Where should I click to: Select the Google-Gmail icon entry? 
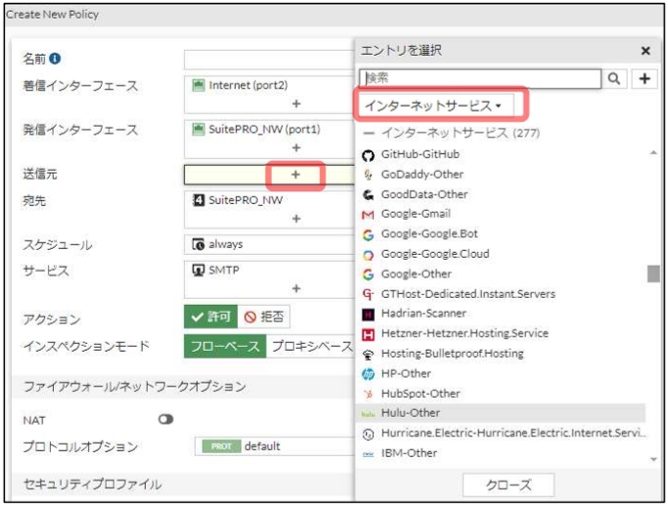[x=368, y=214]
